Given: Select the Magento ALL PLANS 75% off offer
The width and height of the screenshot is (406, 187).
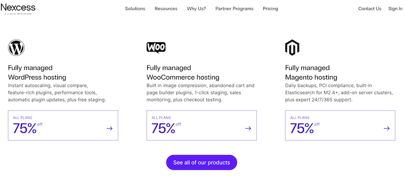Looking at the screenshot, I should [340, 126].
